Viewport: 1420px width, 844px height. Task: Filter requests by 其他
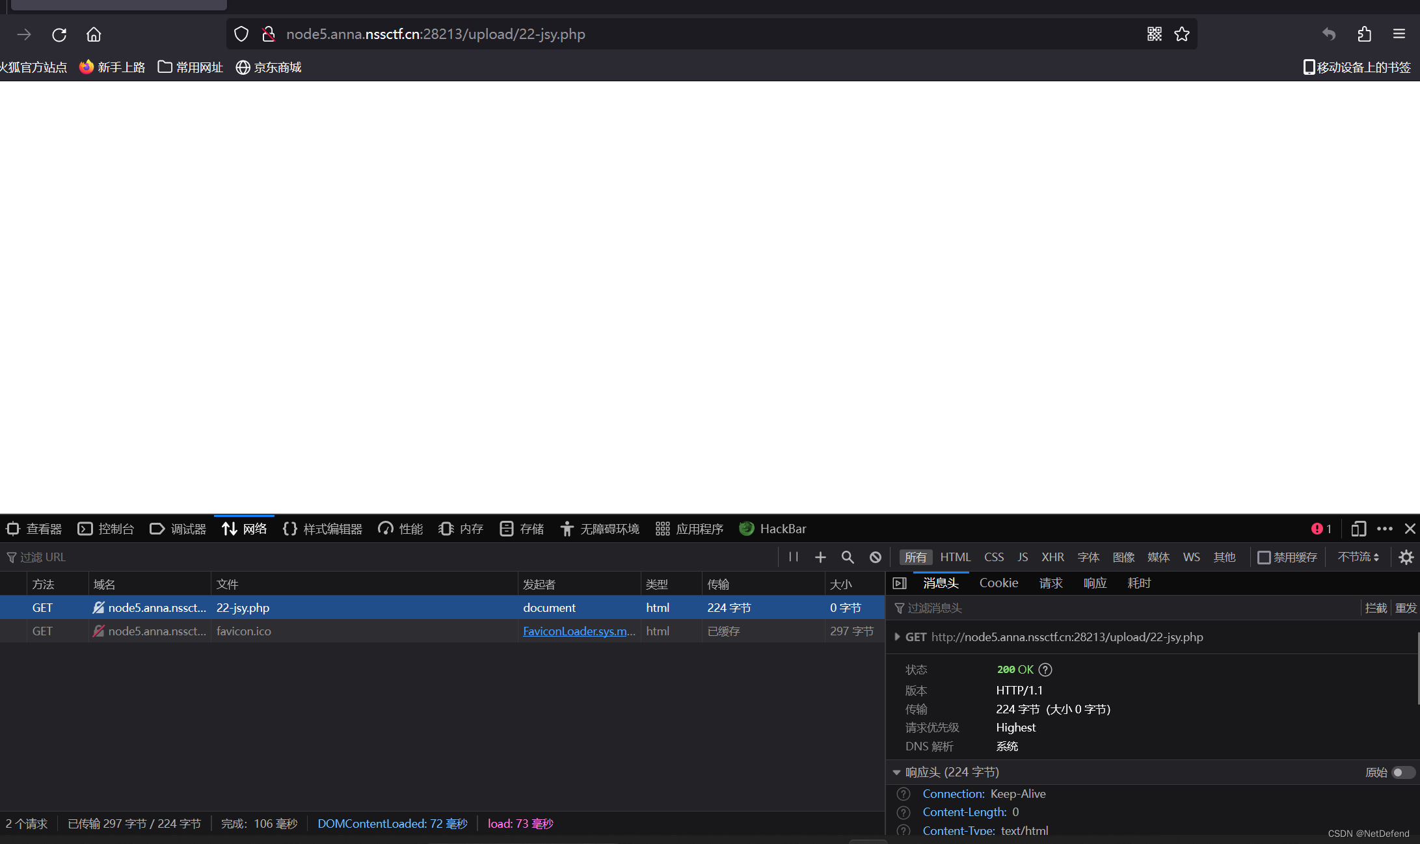click(x=1224, y=557)
